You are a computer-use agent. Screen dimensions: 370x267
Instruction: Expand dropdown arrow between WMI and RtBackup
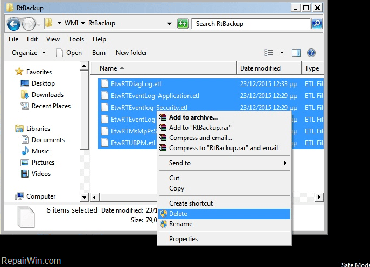(83, 23)
